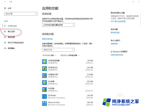
Task: Click the Alarms & Clock app icon
Action: tap(45, 103)
